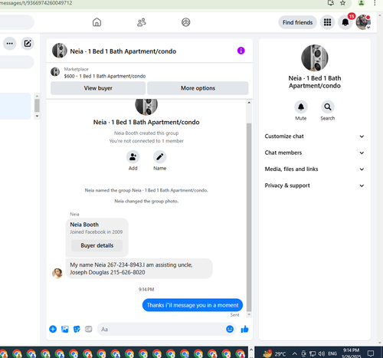Attach a photo using the image icon
This screenshot has width=383, height=358.
[x=65, y=329]
